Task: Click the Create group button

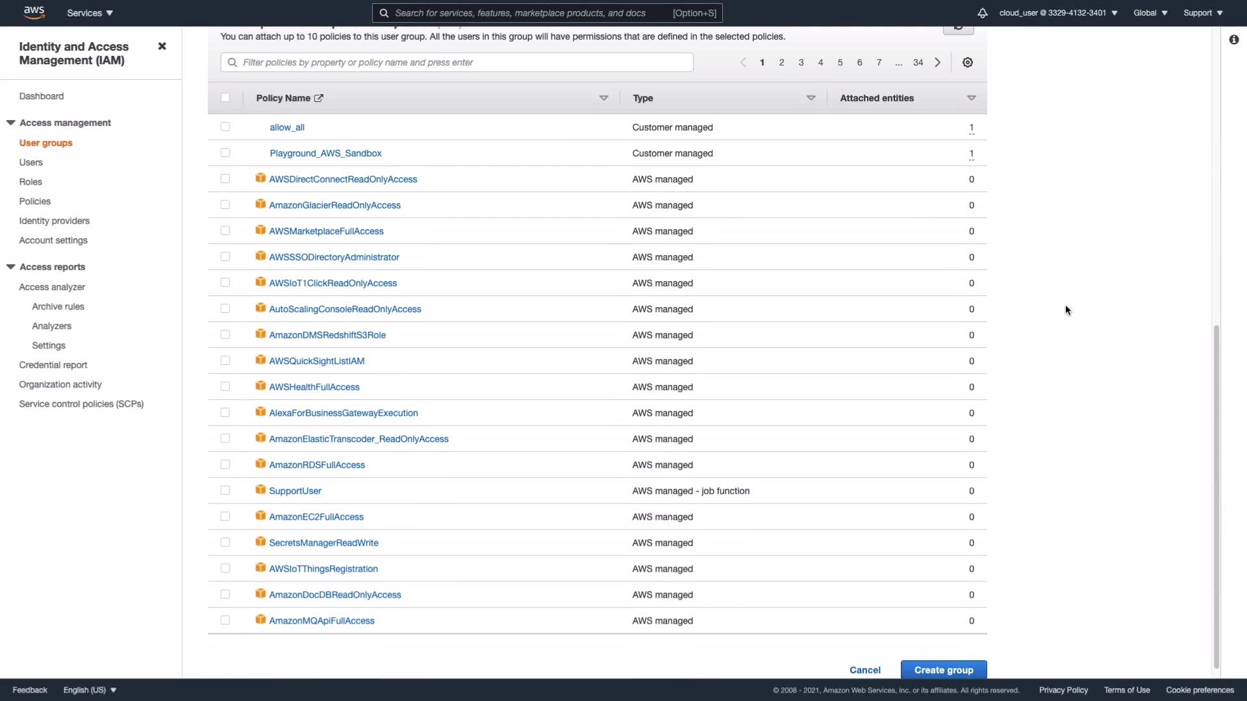Action: click(x=943, y=670)
